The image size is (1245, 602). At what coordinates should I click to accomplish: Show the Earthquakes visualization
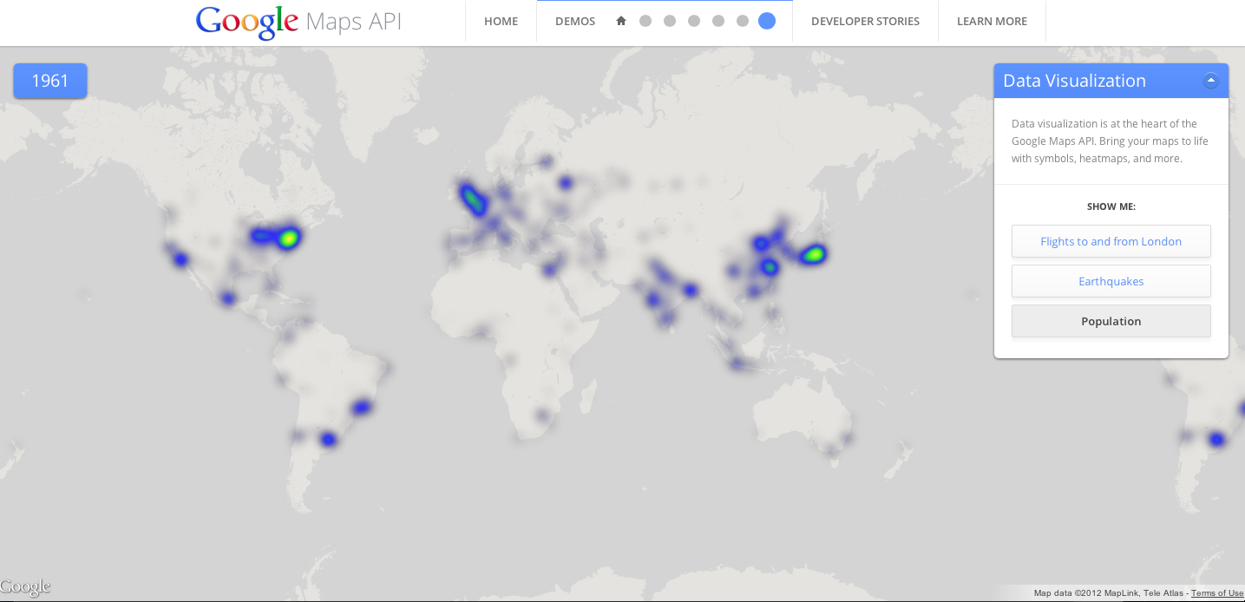click(1111, 281)
